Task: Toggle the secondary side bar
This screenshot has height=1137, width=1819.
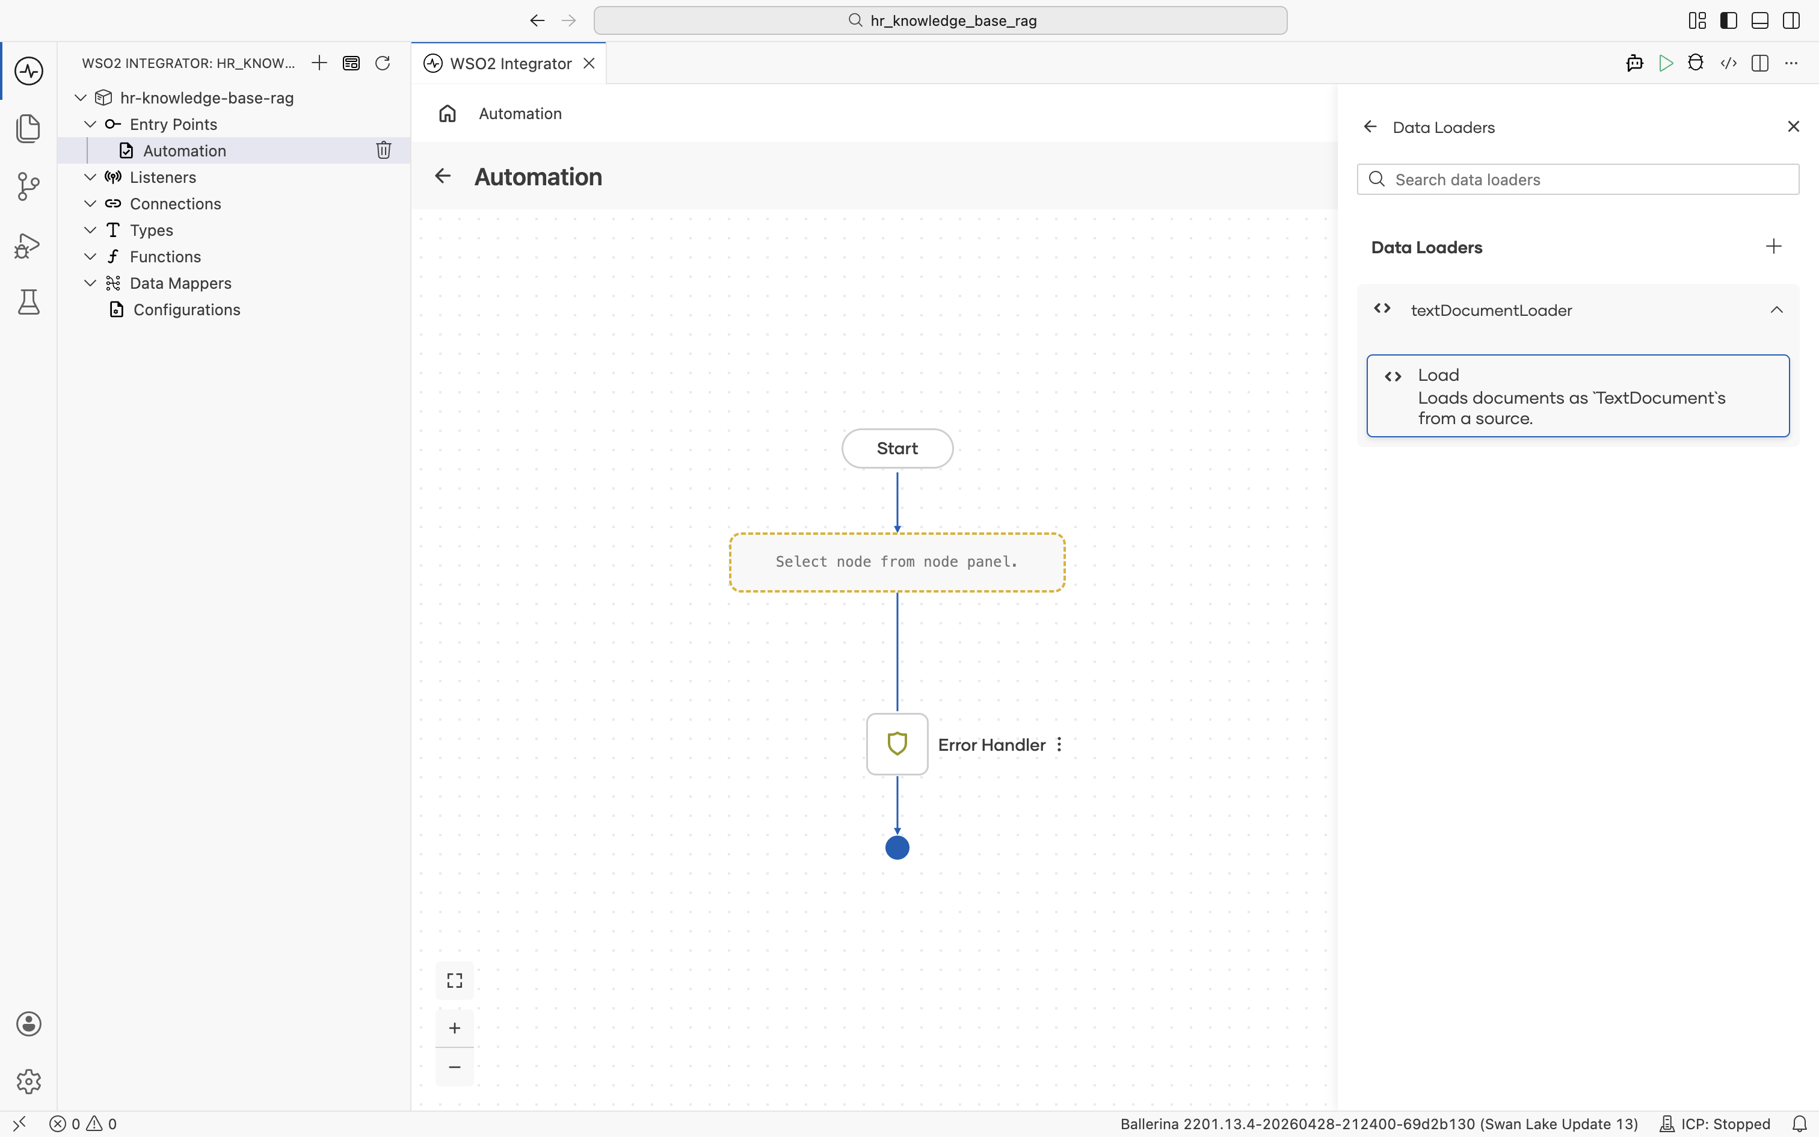Action: [1791, 20]
